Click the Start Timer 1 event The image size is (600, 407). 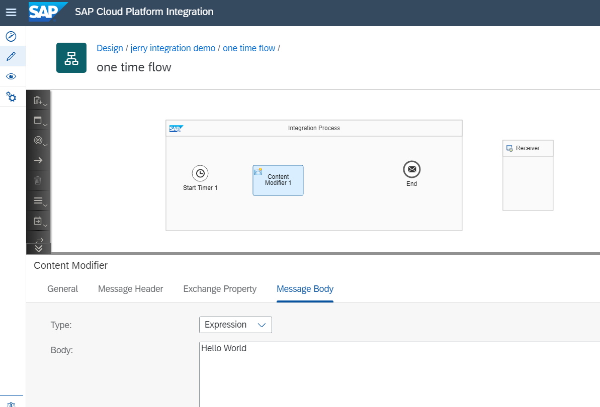click(200, 173)
